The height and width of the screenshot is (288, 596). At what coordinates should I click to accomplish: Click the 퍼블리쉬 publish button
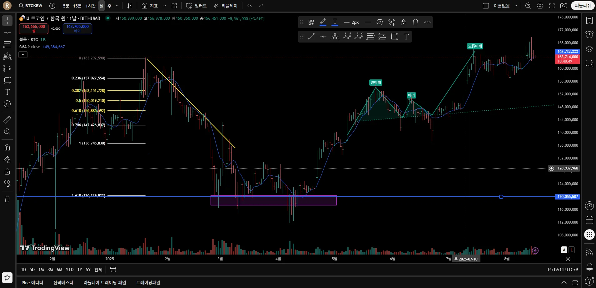coord(583,6)
